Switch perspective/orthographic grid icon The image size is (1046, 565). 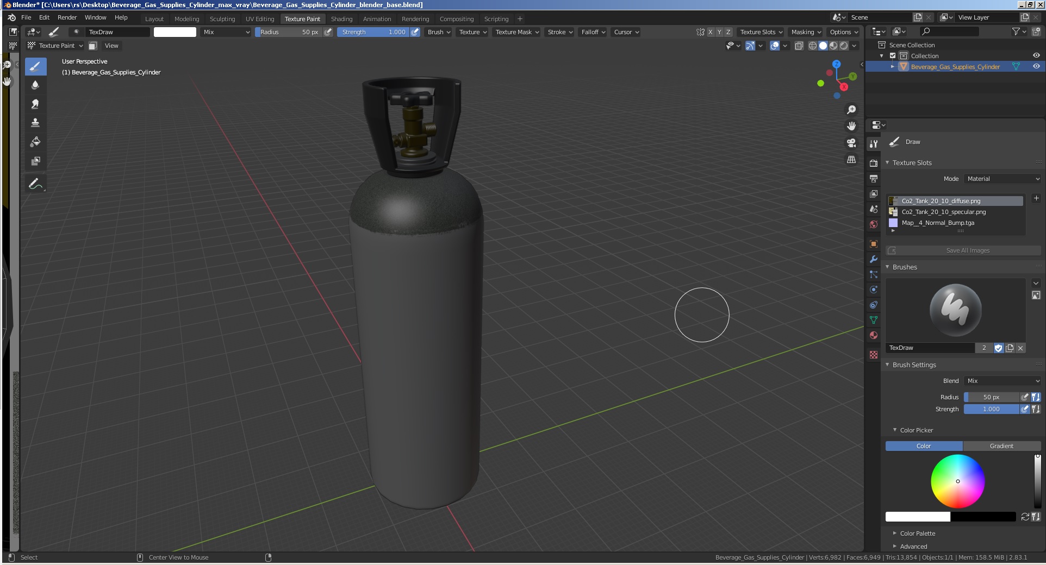coord(851,160)
